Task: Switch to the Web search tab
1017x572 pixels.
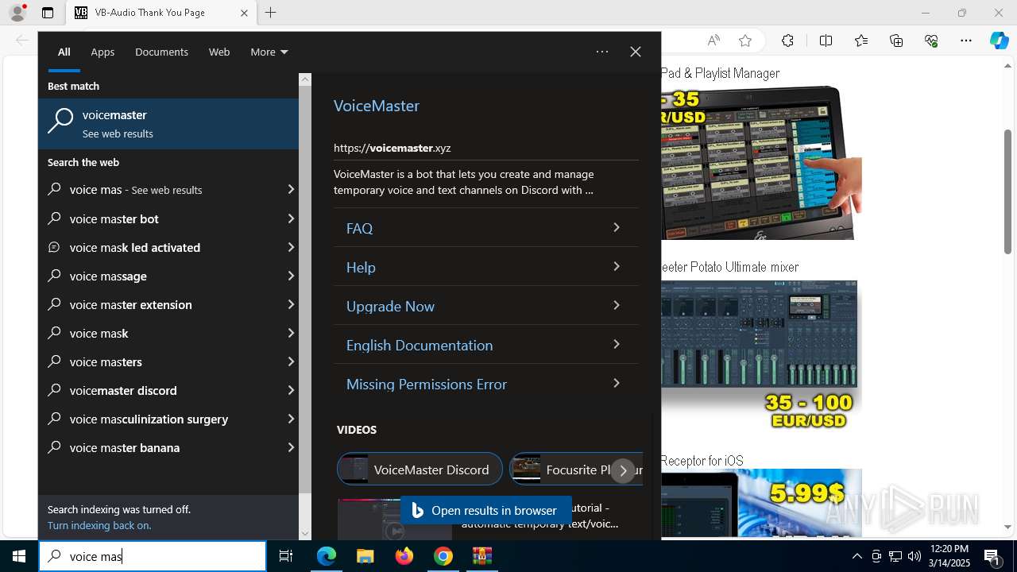Action: [x=219, y=52]
